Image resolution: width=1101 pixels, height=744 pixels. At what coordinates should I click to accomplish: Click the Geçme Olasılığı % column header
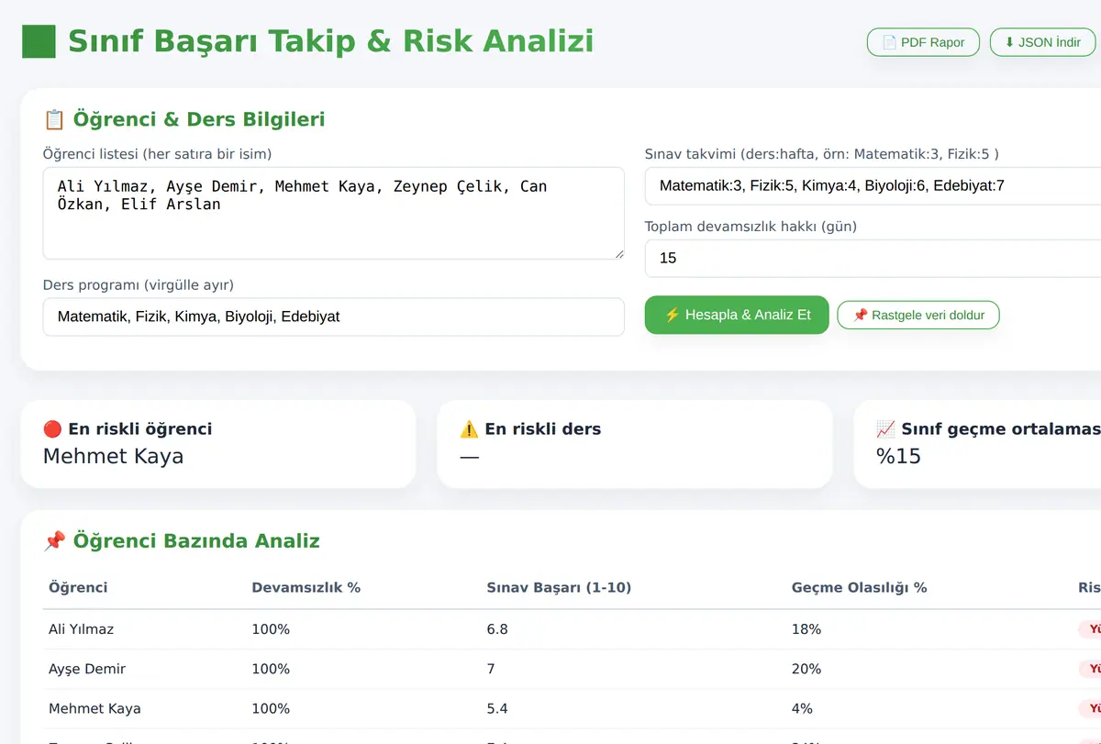tap(860, 587)
